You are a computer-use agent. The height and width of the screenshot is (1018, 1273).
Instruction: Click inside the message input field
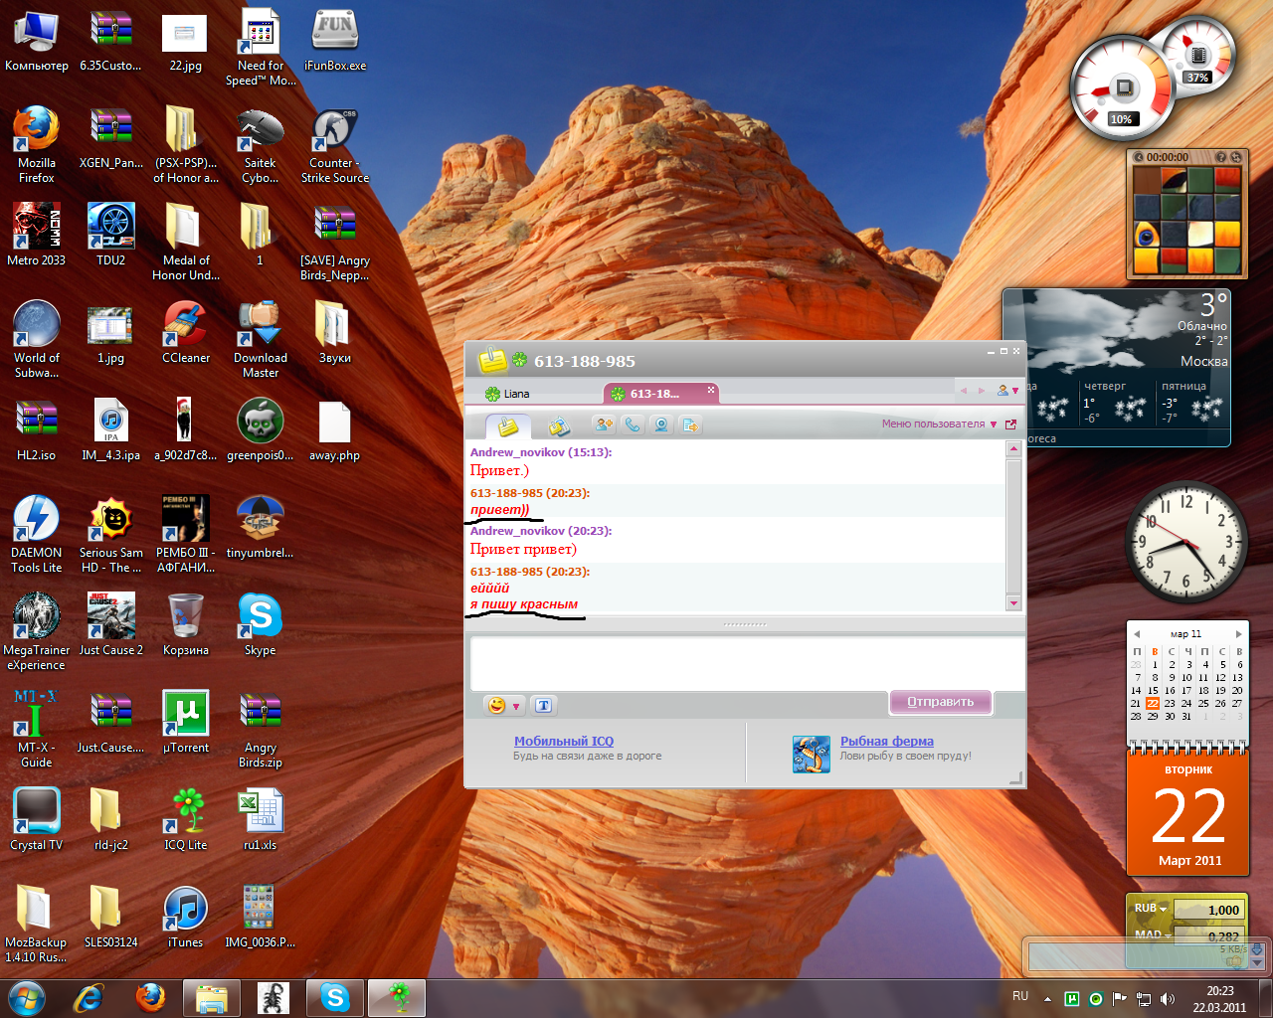746,662
